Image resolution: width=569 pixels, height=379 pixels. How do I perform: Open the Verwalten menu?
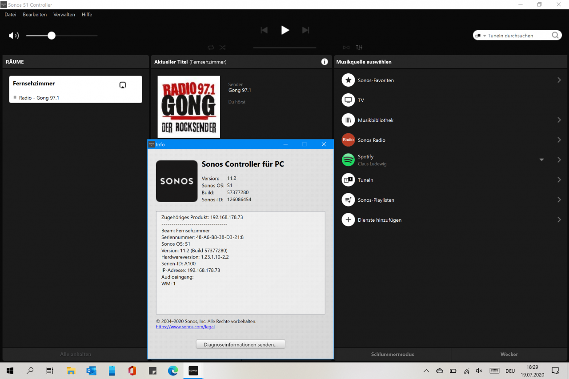[64, 15]
